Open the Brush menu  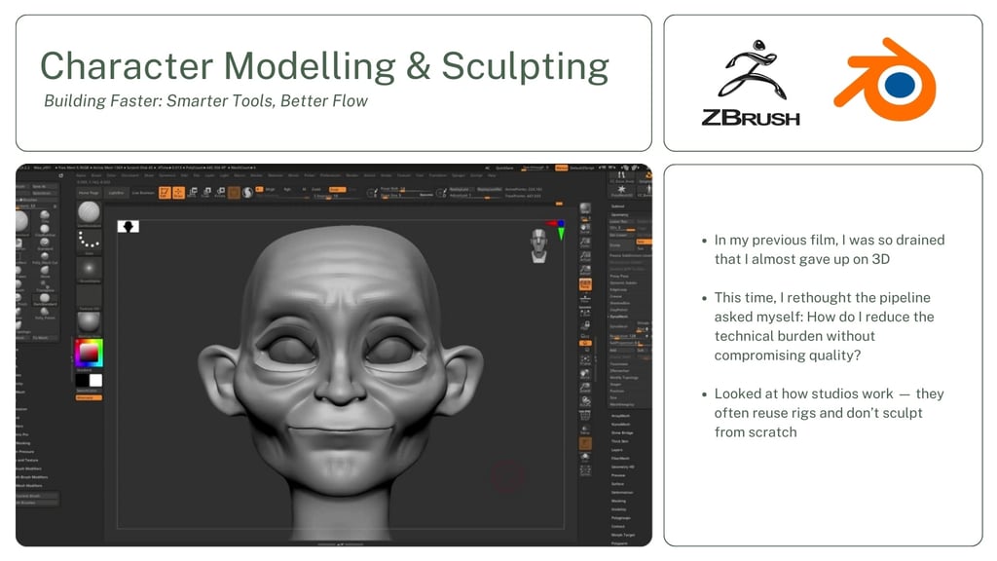tap(96, 175)
